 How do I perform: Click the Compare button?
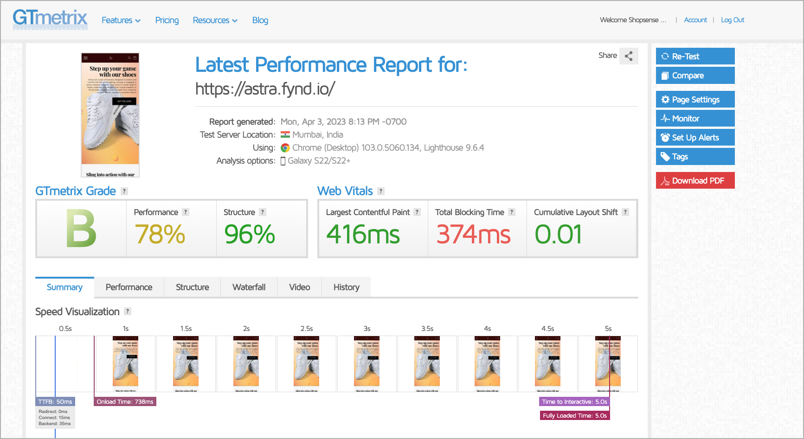click(695, 76)
